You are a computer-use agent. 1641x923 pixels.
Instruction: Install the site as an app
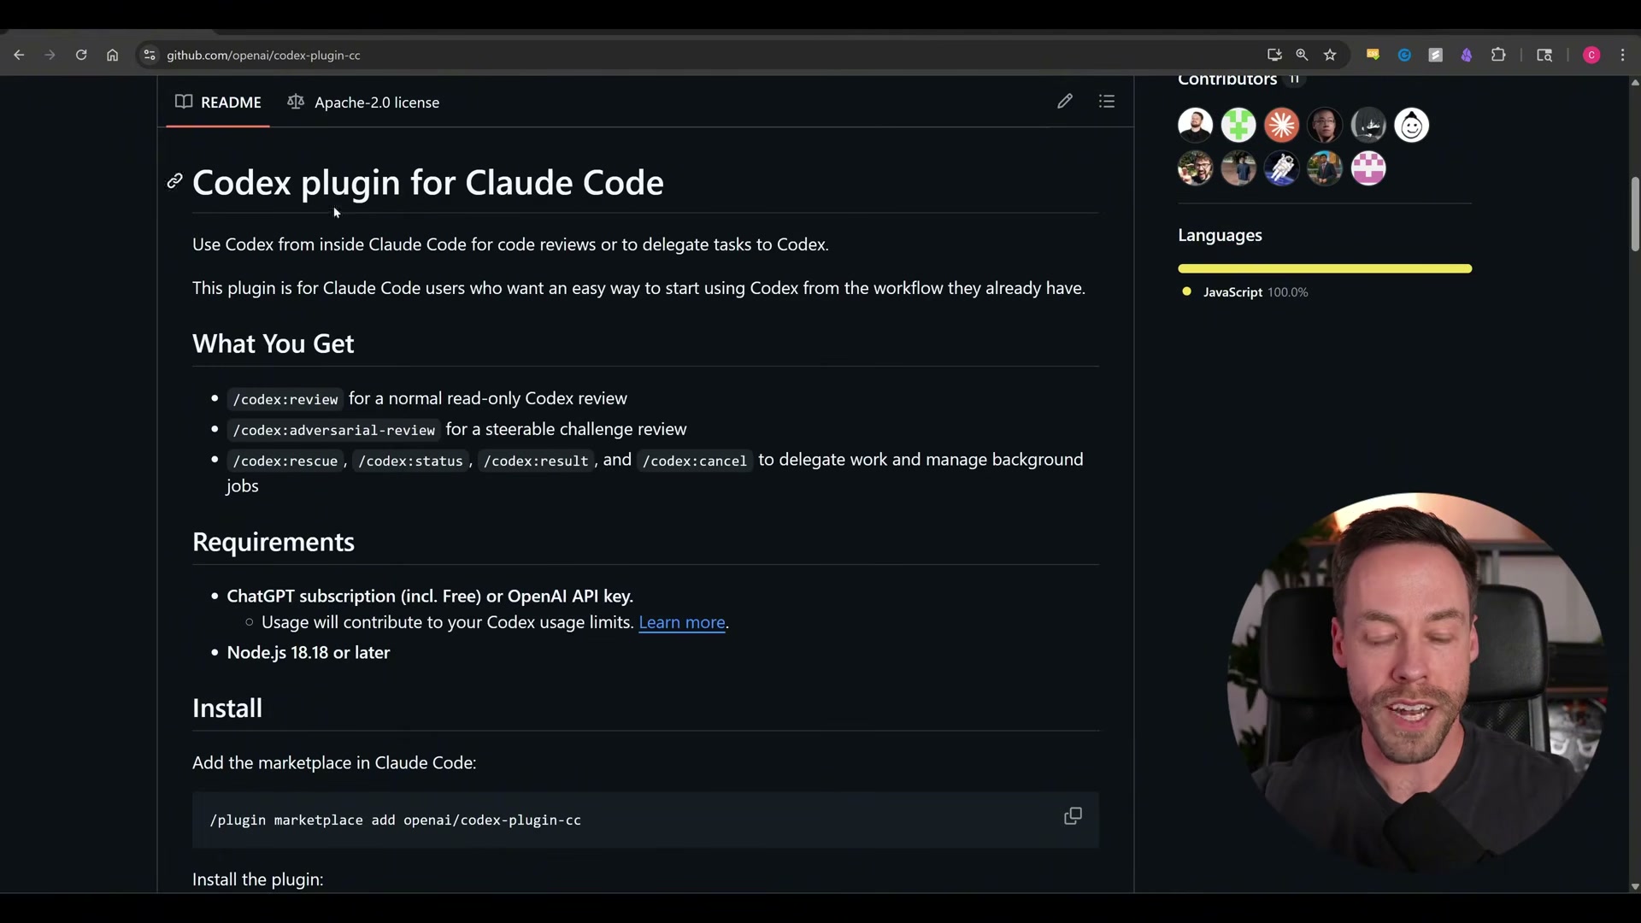click(x=1273, y=55)
